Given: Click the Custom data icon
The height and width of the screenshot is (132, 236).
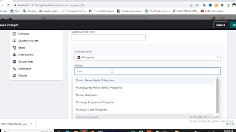Looking at the screenshot, I should coord(14,62).
